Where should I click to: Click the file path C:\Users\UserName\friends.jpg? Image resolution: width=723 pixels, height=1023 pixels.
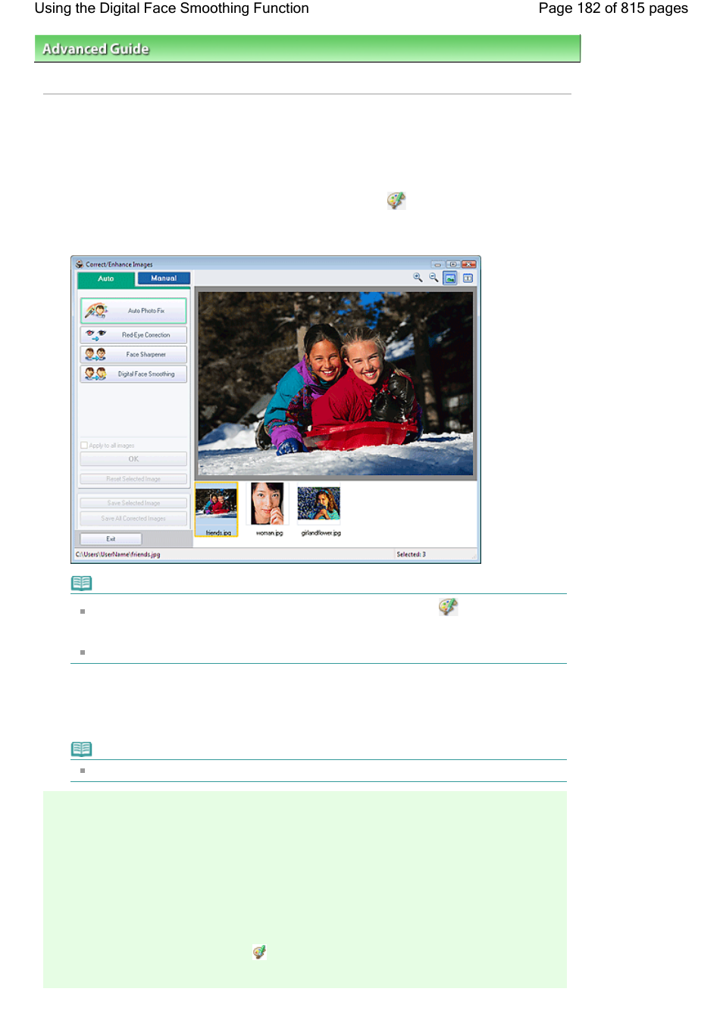117,555
